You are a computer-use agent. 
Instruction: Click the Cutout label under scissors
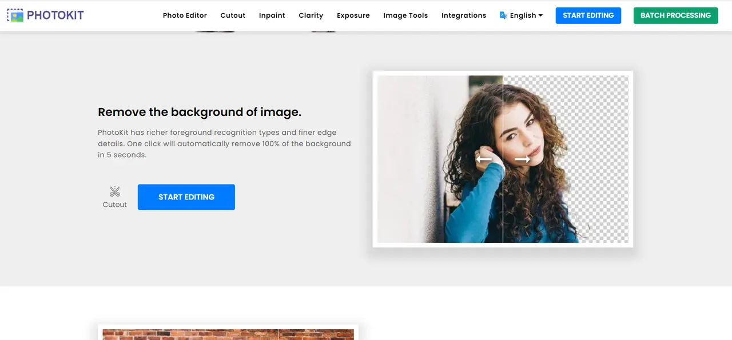coord(115,205)
